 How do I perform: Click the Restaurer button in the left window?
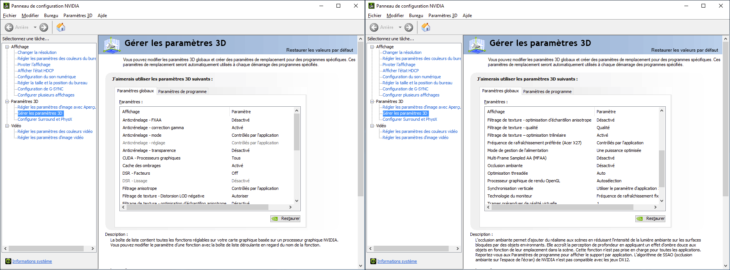pos(286,218)
